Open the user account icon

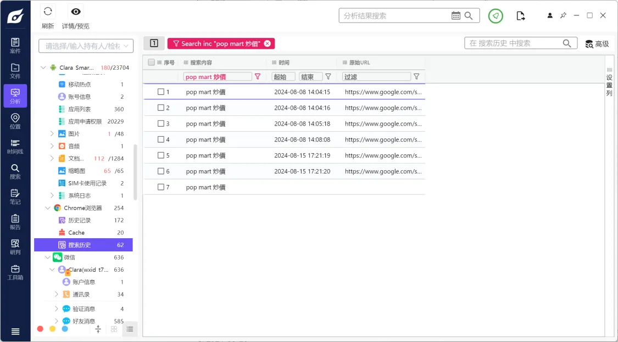click(x=550, y=15)
